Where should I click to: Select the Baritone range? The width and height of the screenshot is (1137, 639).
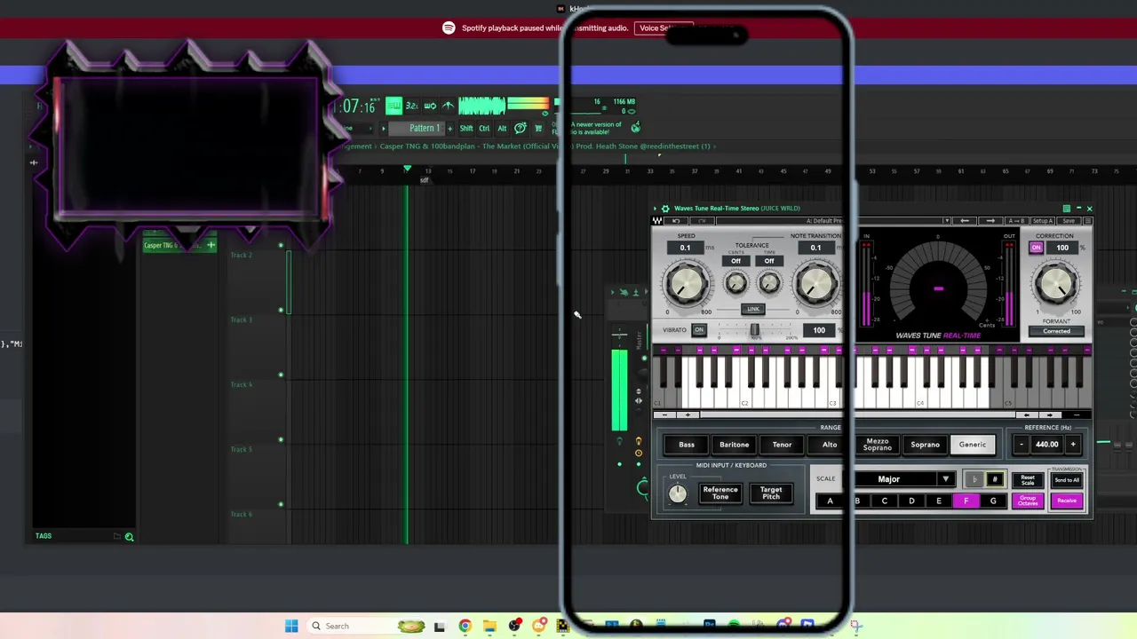735,445
